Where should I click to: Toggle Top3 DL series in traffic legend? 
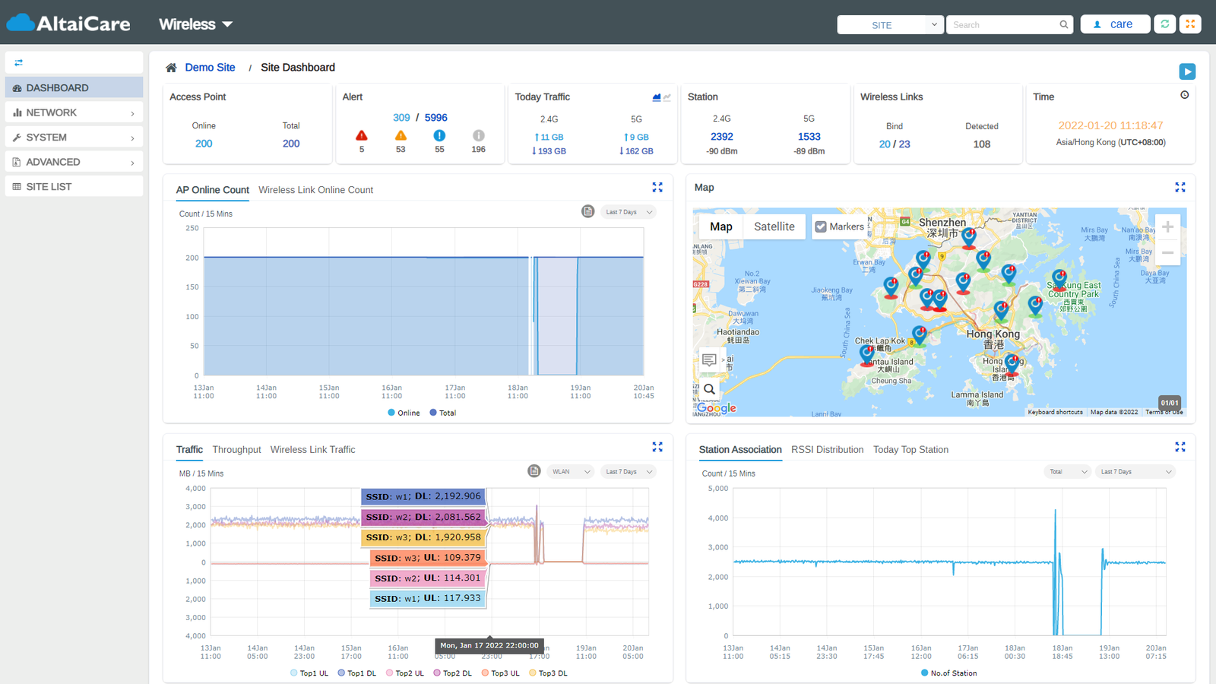pyautogui.click(x=548, y=673)
